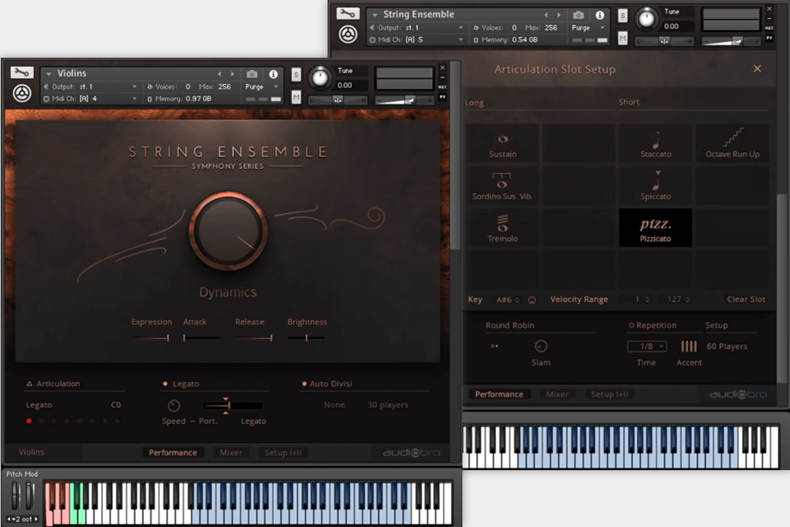The image size is (790, 527).
Task: Select the Octave Run Up articulation
Action: pos(732,143)
